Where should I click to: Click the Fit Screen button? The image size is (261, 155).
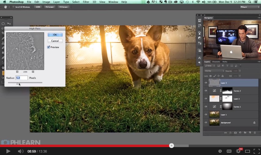[50, 7]
